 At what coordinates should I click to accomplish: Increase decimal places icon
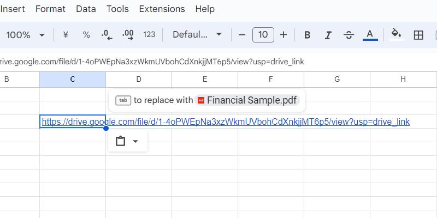pyautogui.click(x=128, y=35)
